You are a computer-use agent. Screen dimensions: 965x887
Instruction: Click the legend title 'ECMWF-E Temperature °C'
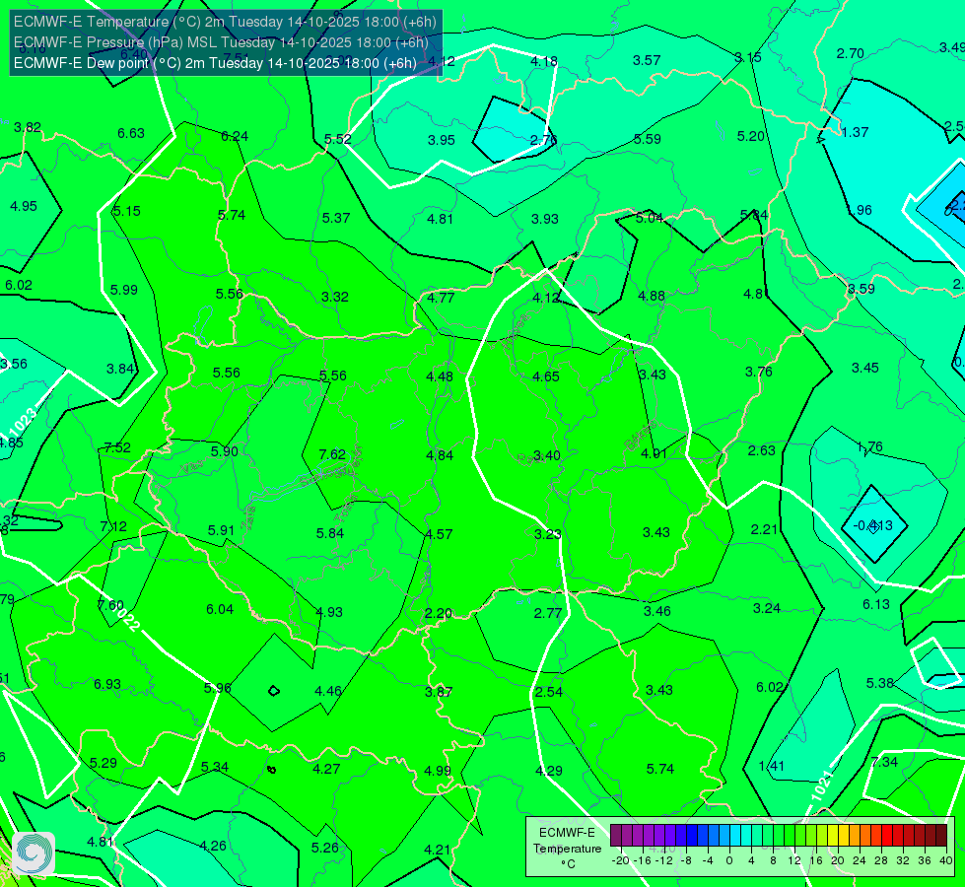[x=567, y=849]
